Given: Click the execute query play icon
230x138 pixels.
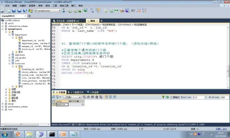Looking at the screenshot, I should click(14, 10).
